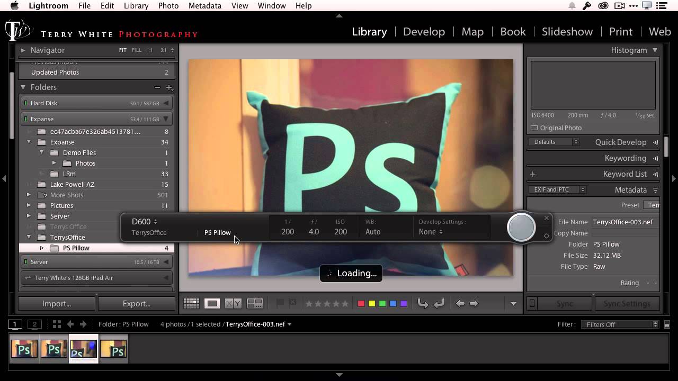Open toolbar content dropdown triangle

(x=513, y=304)
